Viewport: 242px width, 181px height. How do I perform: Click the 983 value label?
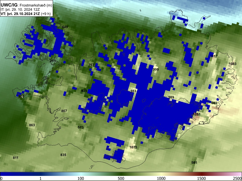(x=133, y=91)
